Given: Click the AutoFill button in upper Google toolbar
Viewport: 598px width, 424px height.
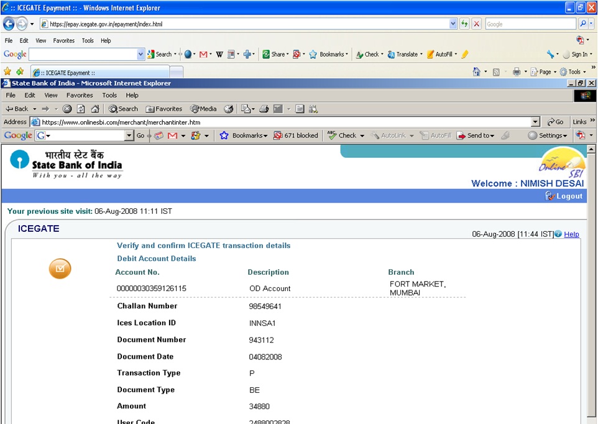Looking at the screenshot, I should click(441, 55).
